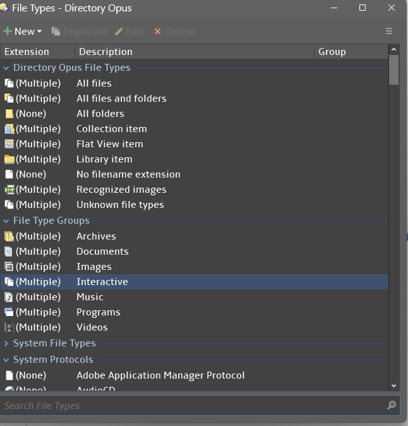Click the All folders yellow folder icon

click(9, 114)
